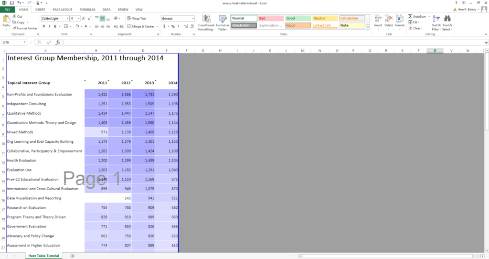Toggle Underline formatting

tap(55, 26)
